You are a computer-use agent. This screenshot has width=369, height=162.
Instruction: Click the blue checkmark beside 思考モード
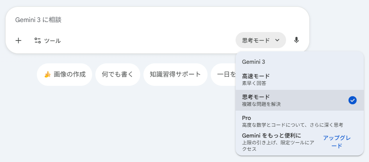[352, 100]
